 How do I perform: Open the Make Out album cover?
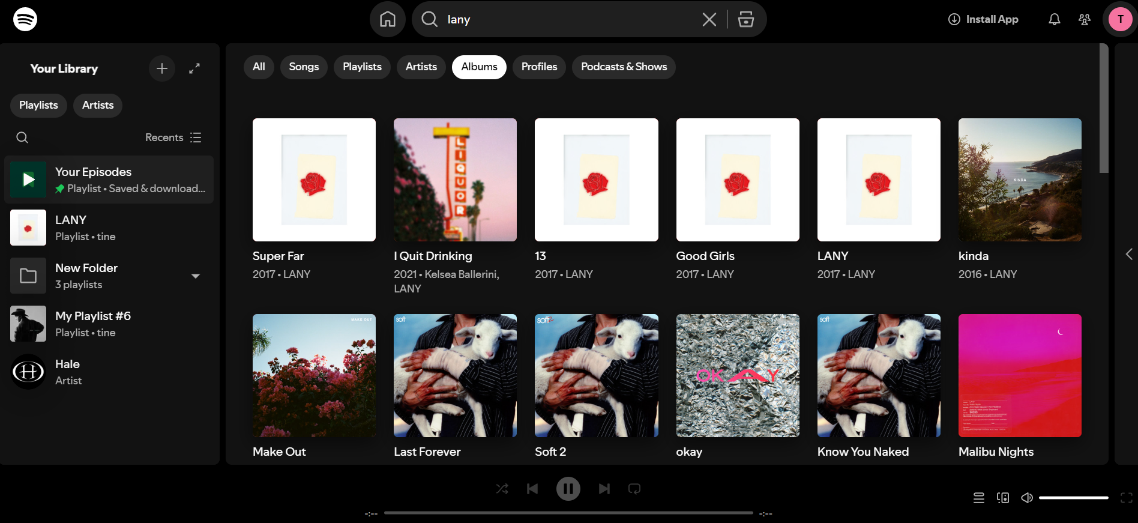[x=314, y=375]
